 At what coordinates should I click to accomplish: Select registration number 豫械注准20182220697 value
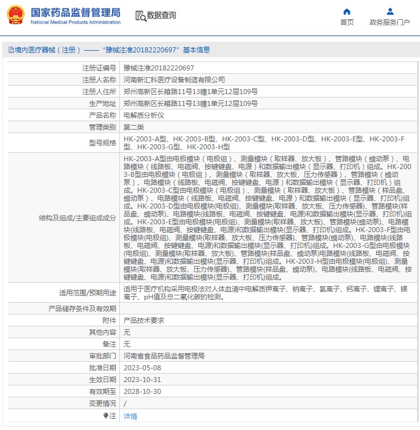click(159, 68)
